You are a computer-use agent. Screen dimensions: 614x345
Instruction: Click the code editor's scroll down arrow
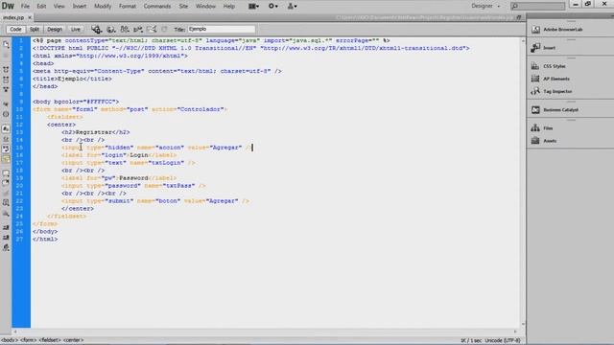523,324
